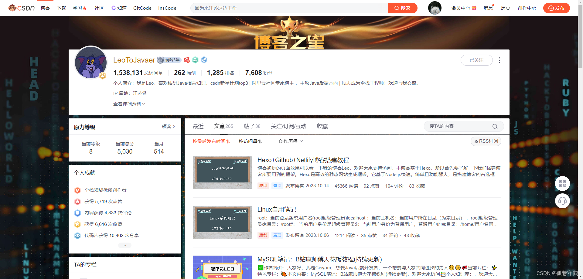Switch to the 文章 265 tab
This screenshot has width=583, height=279.
pos(223,126)
